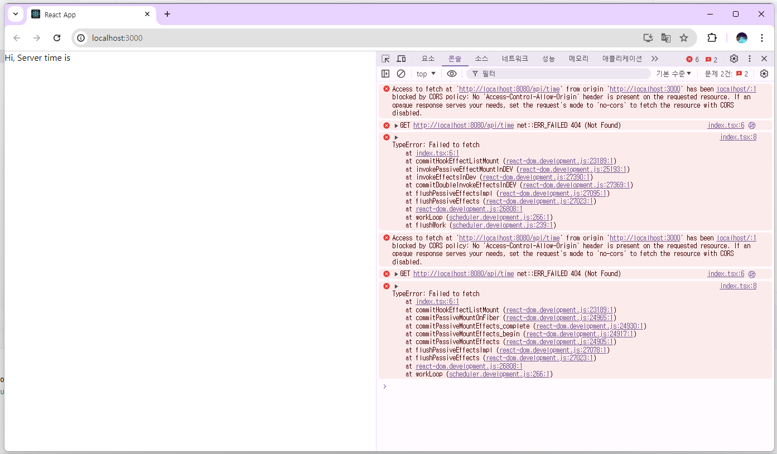Bookmark this page with the star icon
777x454 pixels.
[x=684, y=38]
